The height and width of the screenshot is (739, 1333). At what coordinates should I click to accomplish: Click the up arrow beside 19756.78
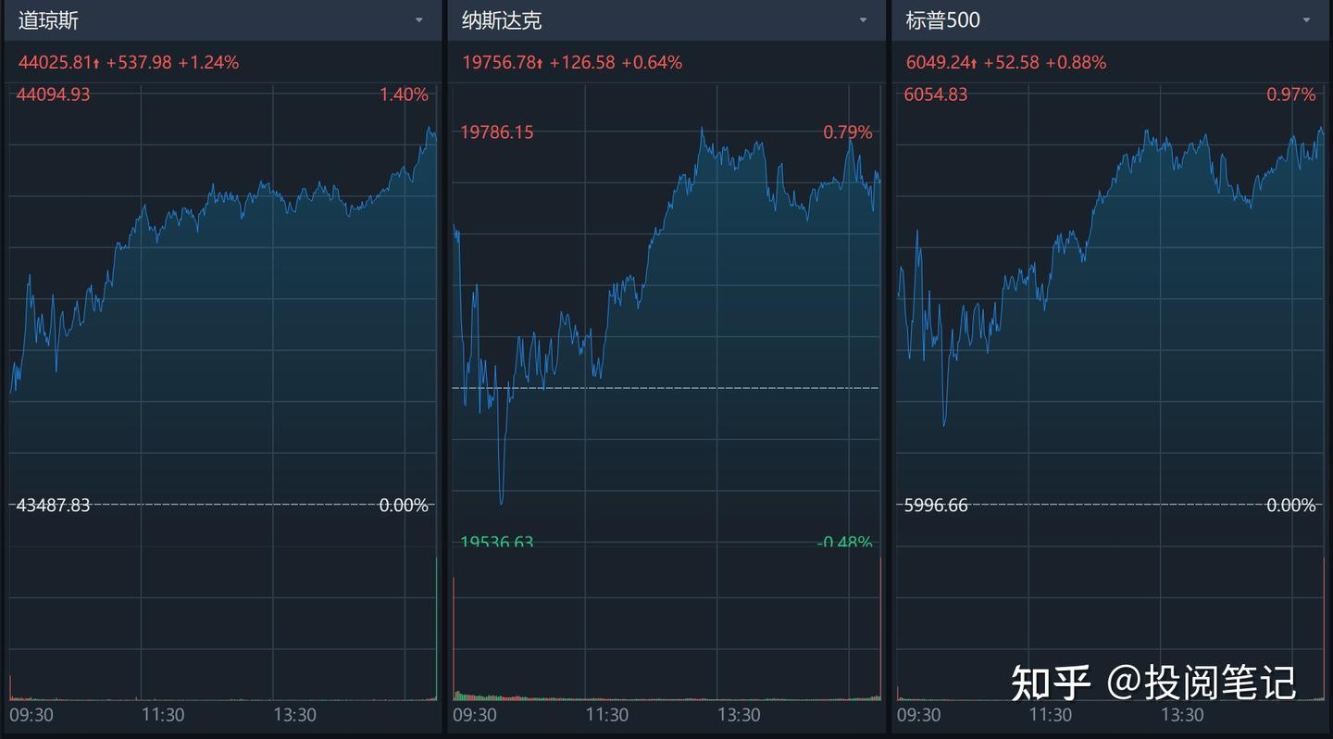(540, 64)
